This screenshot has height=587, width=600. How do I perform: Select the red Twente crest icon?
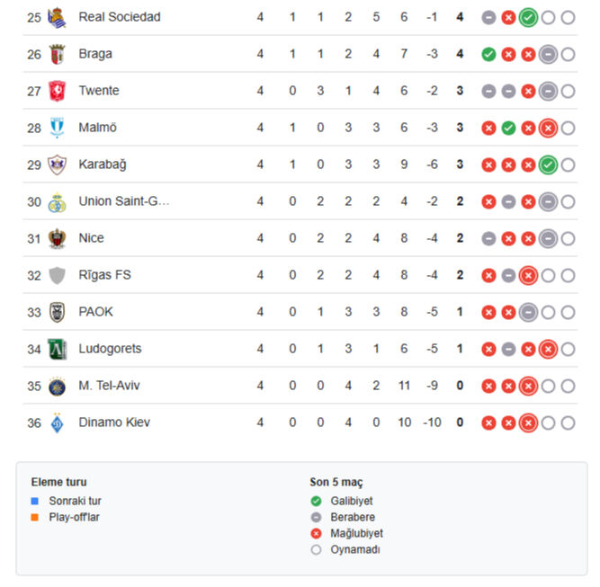pyautogui.click(x=58, y=91)
